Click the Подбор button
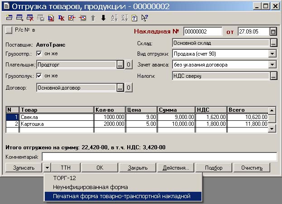Viewport: 282px width, 204px height. tap(214, 168)
